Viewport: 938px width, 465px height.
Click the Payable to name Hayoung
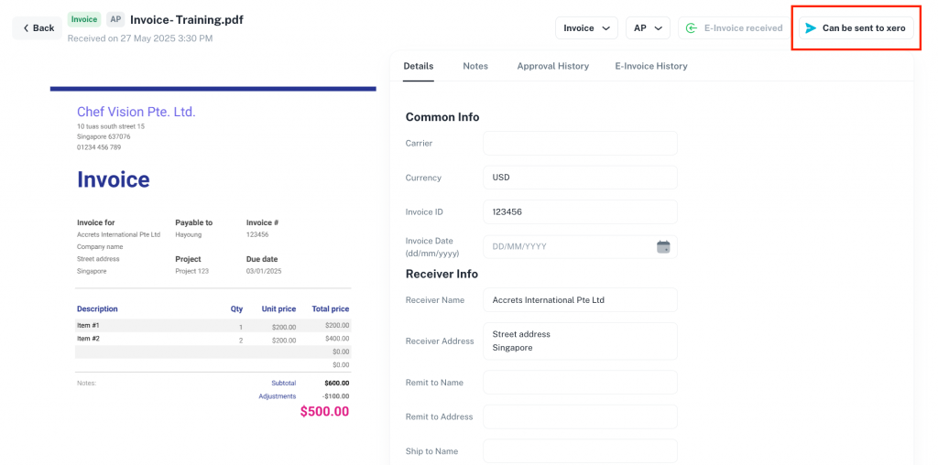click(x=189, y=235)
